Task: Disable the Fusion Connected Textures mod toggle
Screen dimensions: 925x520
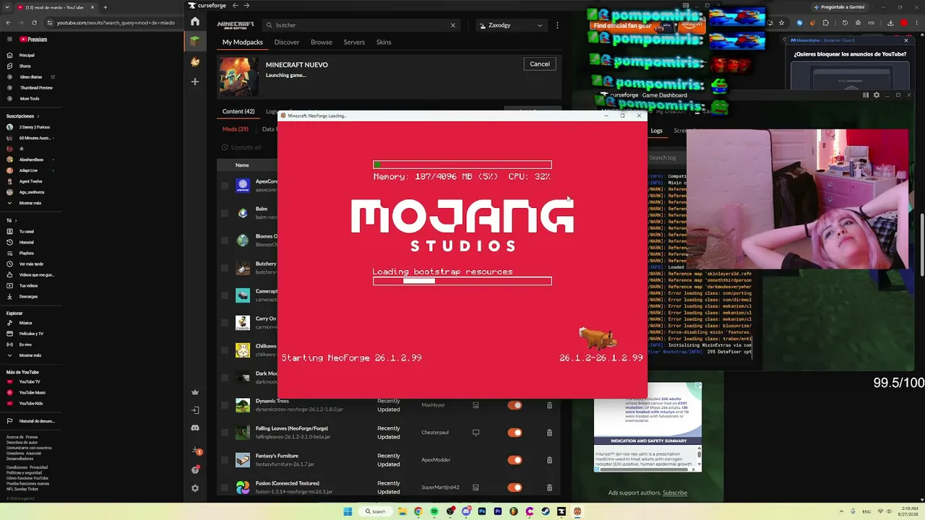Action: 515,487
